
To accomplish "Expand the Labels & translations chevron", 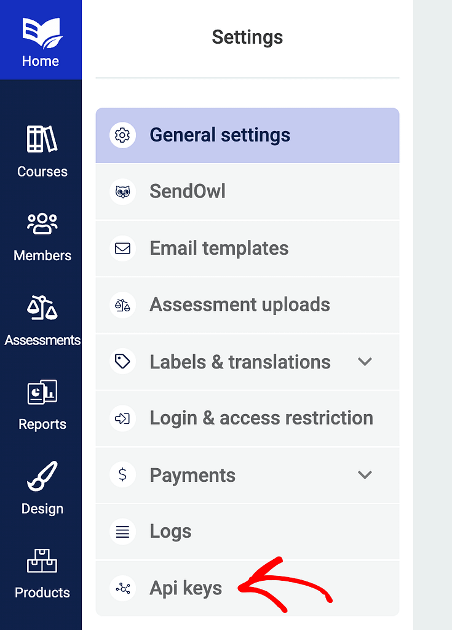I will (x=365, y=362).
